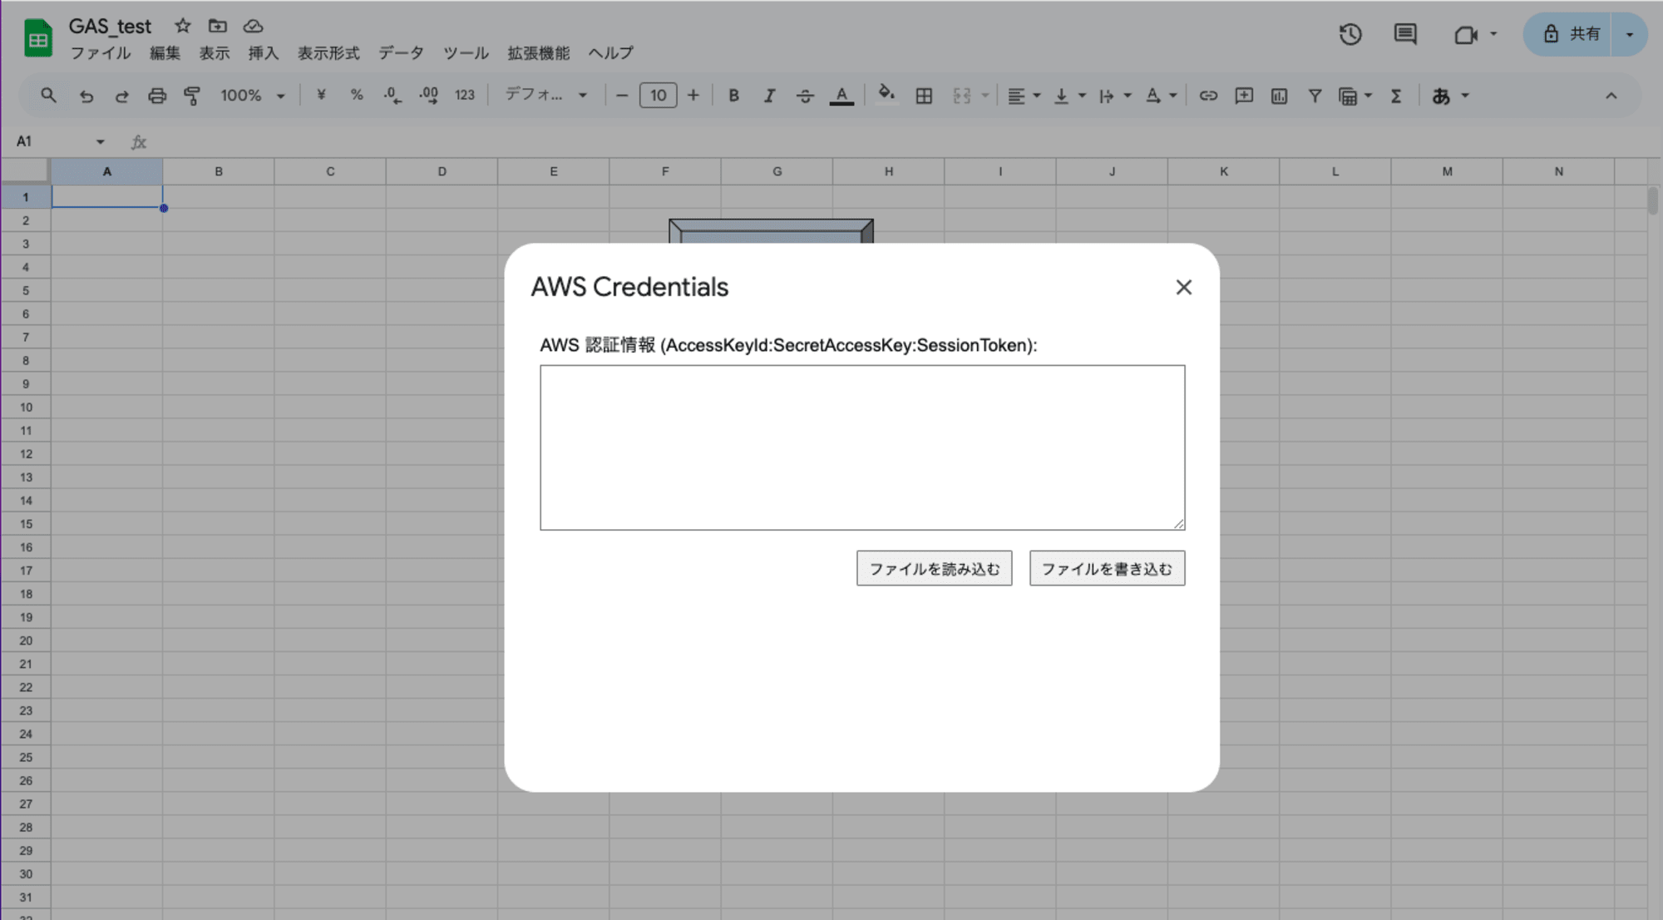This screenshot has height=920, width=1663.
Task: Open the borders tool
Action: pos(924,96)
